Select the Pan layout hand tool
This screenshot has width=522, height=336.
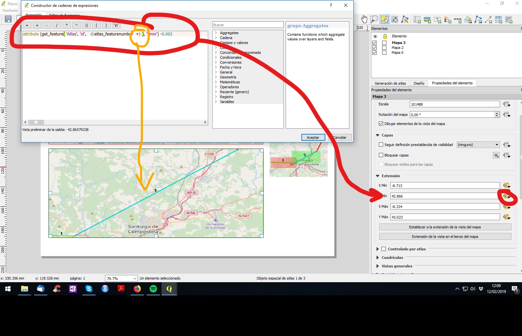click(x=364, y=19)
